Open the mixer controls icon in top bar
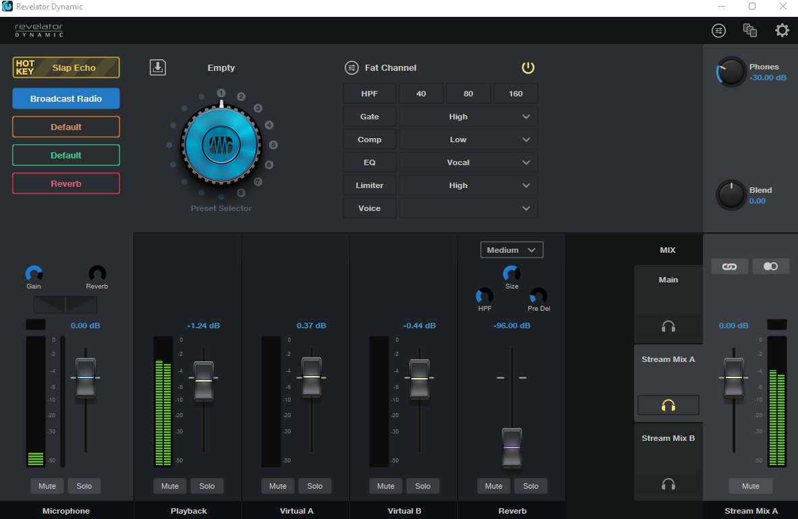 pyautogui.click(x=718, y=30)
